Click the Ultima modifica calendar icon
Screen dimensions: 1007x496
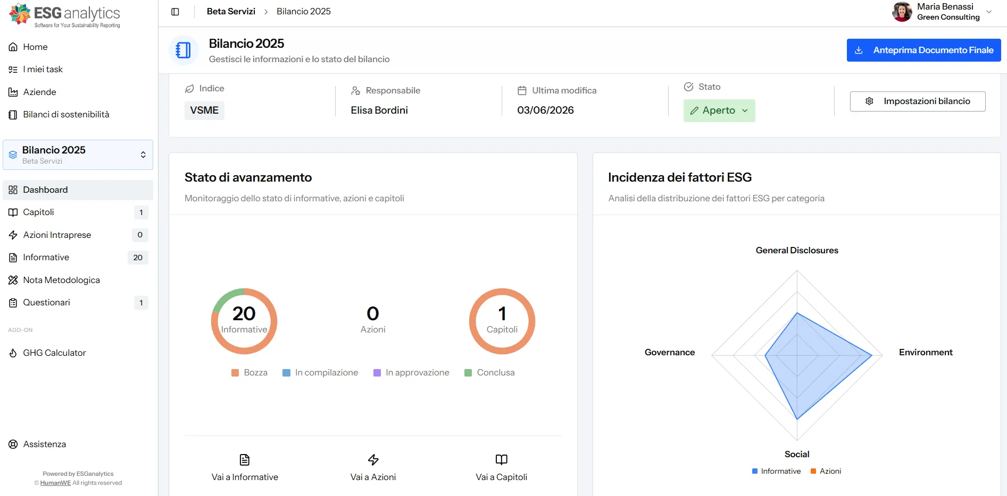tap(522, 91)
